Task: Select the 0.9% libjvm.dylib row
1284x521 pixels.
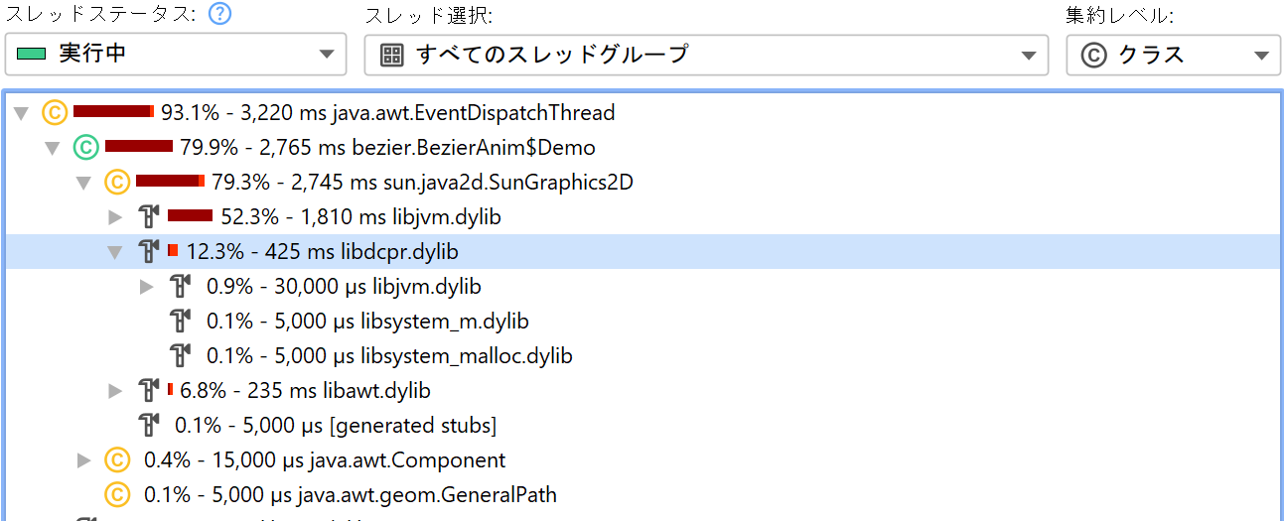Action: coord(344,287)
